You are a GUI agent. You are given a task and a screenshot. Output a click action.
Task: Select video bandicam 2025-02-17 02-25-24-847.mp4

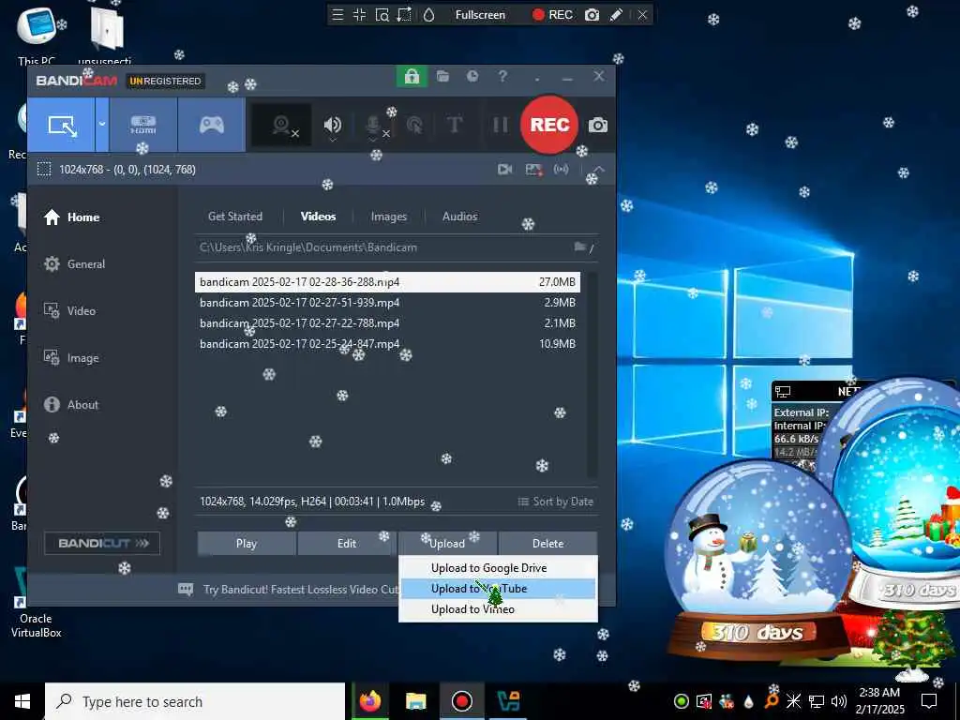tap(387, 344)
